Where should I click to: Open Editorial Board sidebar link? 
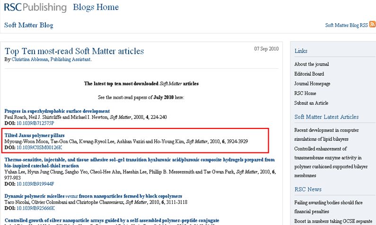pos(309,74)
